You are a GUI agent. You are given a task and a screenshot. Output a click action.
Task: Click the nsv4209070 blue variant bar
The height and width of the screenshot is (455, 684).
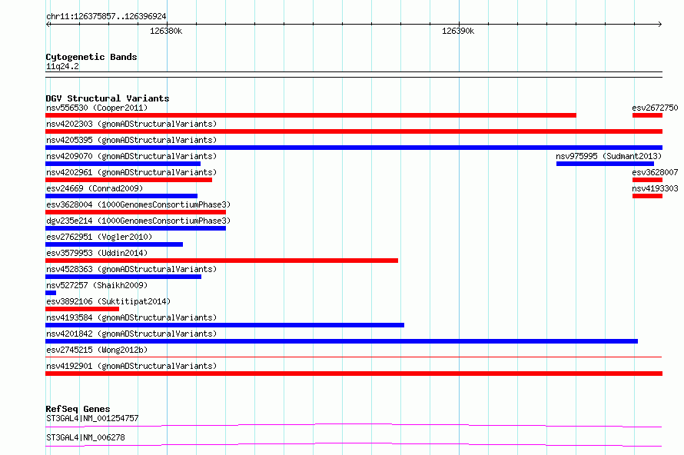pyautogui.click(x=123, y=164)
